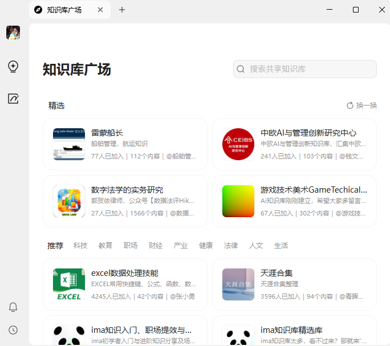Open 中欧AI与管理创新研究中心 knowledge base
Image resolution: width=390 pixels, height=346 pixels.
[x=294, y=144]
